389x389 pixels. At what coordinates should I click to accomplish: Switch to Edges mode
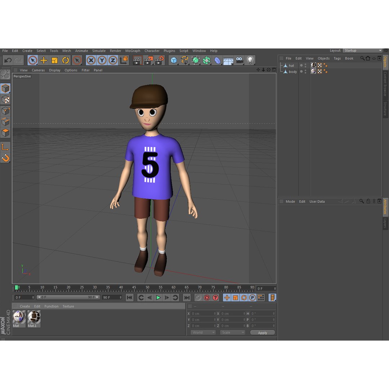[x=5, y=122]
